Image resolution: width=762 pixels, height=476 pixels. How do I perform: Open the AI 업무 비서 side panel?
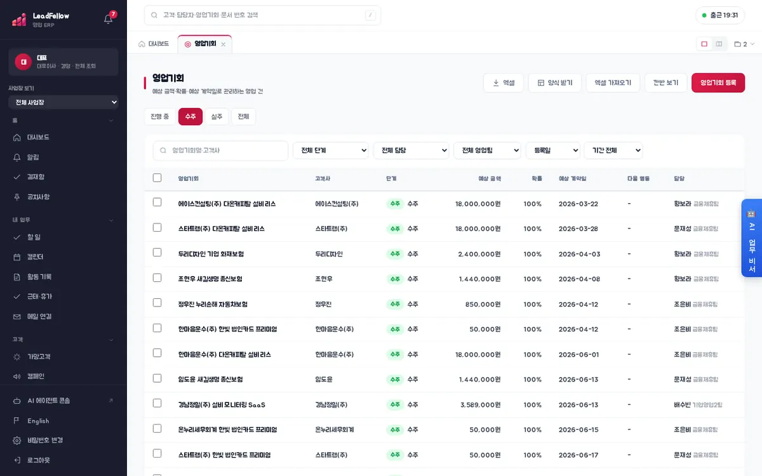(751, 238)
